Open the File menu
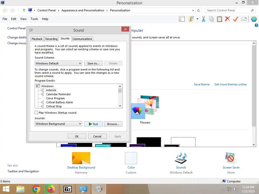Viewport: 259px width, 194px height. click(5, 19)
